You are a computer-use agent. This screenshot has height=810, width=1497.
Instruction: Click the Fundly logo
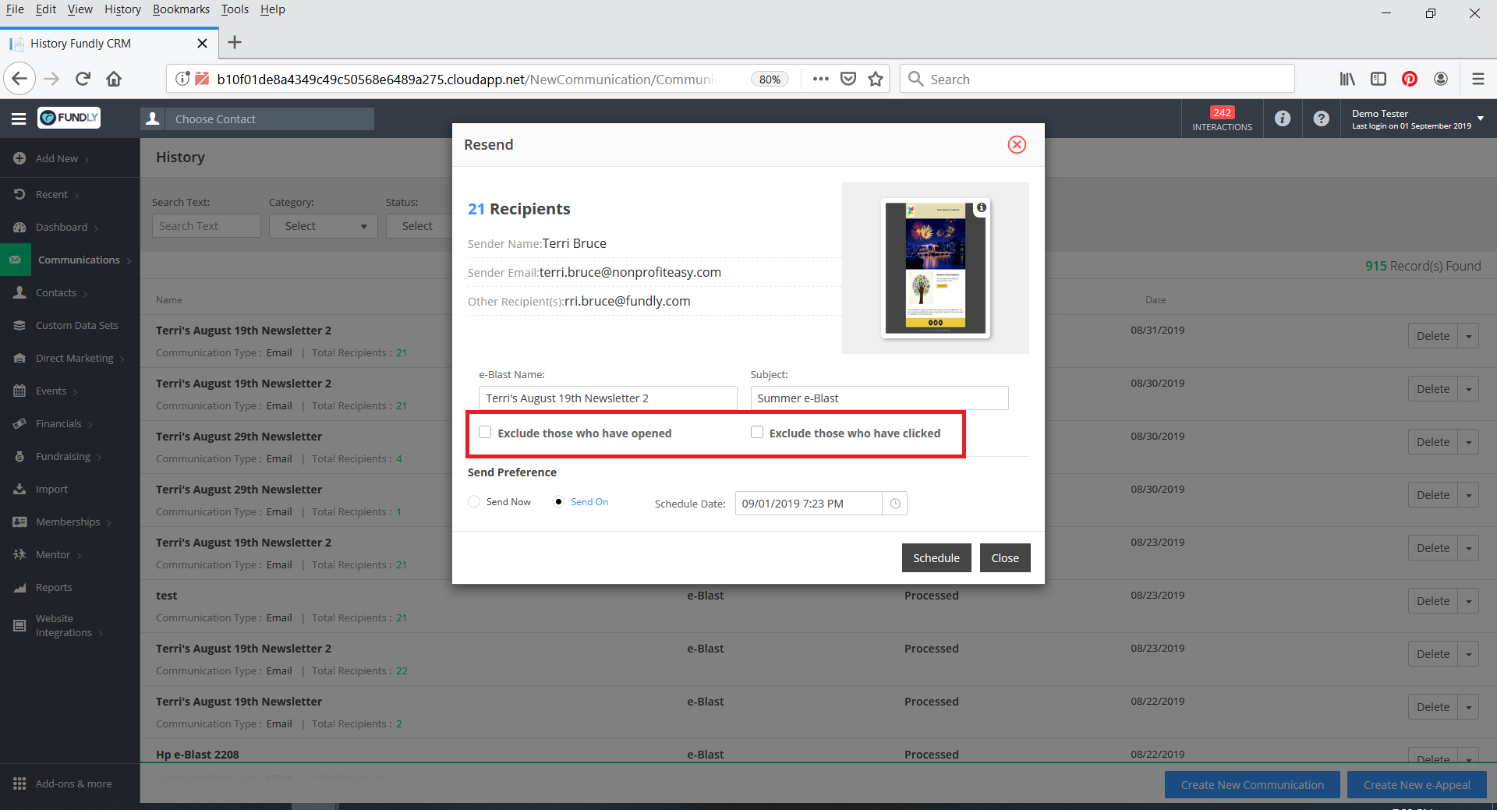[x=69, y=118]
